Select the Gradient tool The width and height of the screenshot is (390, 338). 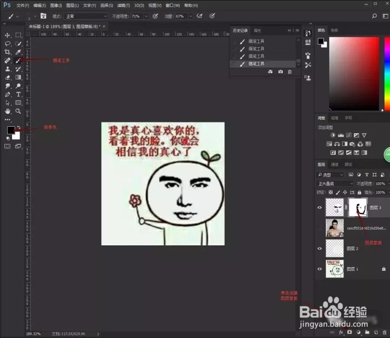[x=18, y=77]
